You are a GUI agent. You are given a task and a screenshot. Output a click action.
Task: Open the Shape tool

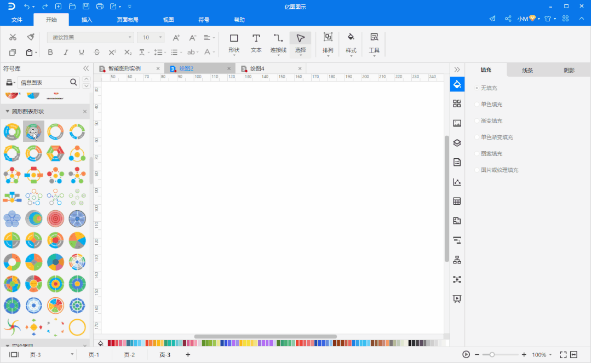tap(234, 42)
